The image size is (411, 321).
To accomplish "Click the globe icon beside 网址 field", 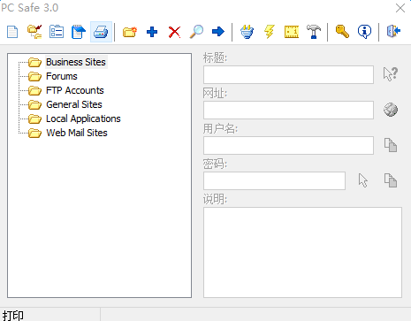I will pyautogui.click(x=391, y=110).
